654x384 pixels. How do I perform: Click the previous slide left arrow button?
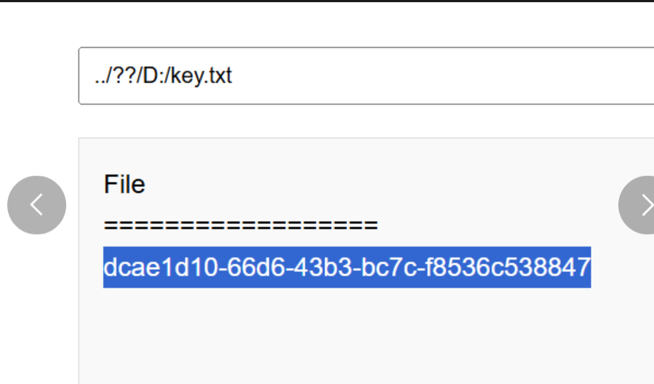click(36, 204)
